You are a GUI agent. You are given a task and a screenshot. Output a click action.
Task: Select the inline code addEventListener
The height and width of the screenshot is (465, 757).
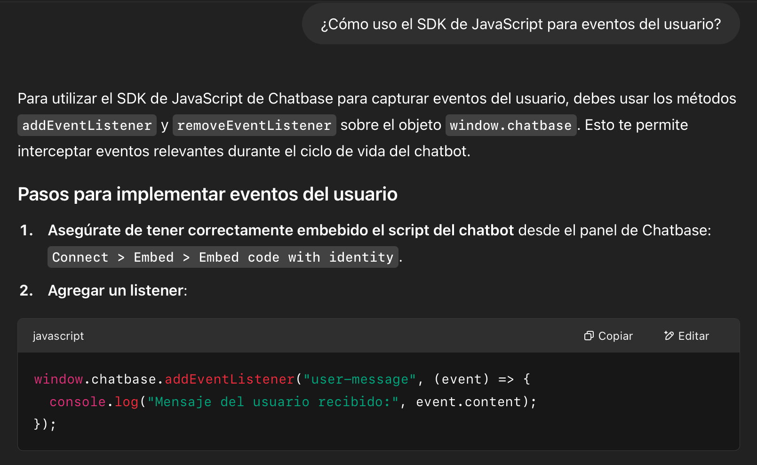pyautogui.click(x=87, y=125)
